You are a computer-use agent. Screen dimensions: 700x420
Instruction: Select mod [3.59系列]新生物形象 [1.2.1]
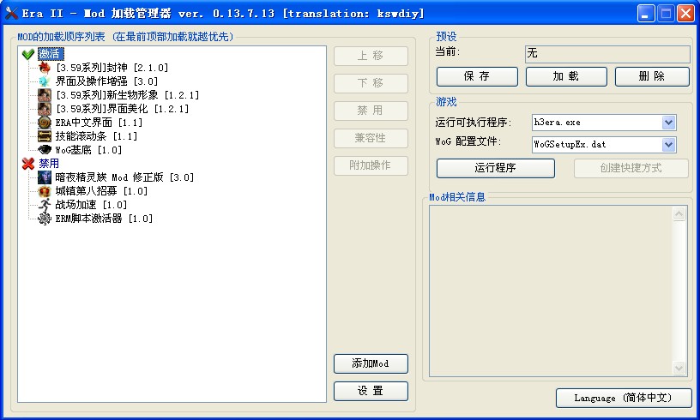tap(127, 95)
